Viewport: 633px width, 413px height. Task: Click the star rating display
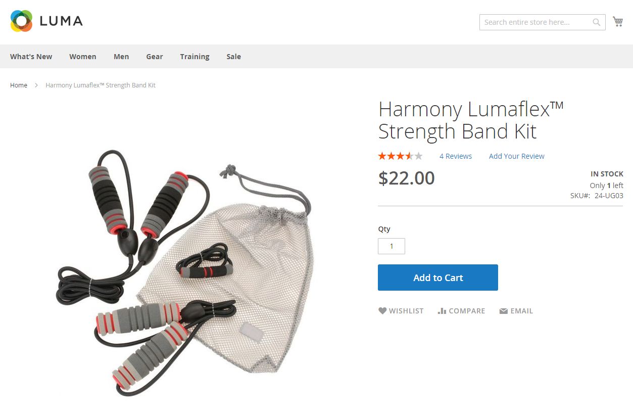(x=400, y=156)
